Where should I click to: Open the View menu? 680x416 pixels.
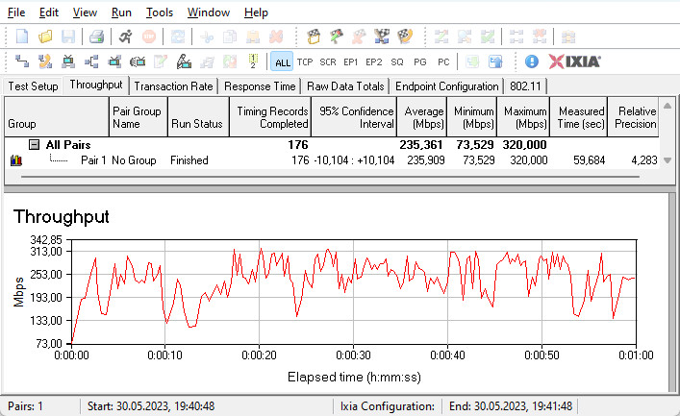coord(85,12)
